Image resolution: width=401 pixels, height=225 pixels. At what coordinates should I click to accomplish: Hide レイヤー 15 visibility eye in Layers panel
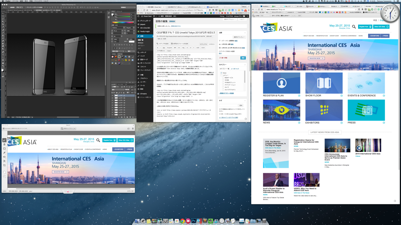tap(112, 110)
